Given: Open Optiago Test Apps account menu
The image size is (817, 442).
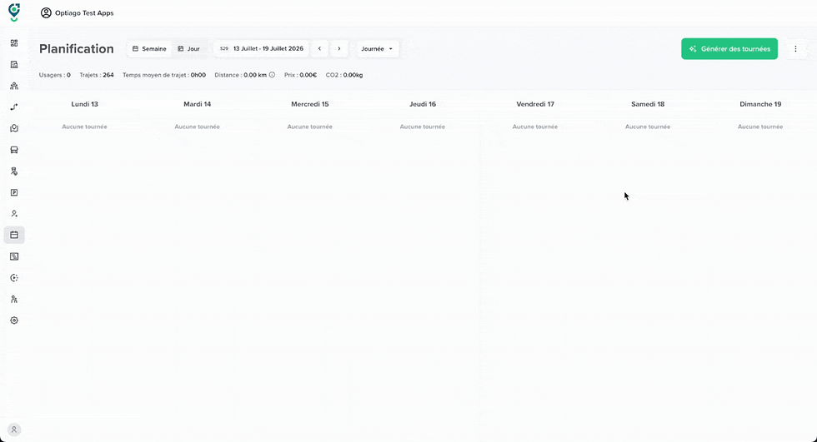Looking at the screenshot, I should 77,13.
